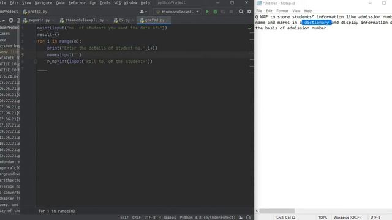Click Notepad horizontal scrollbar thumb
The width and height of the screenshot is (392, 220).
point(277,211)
